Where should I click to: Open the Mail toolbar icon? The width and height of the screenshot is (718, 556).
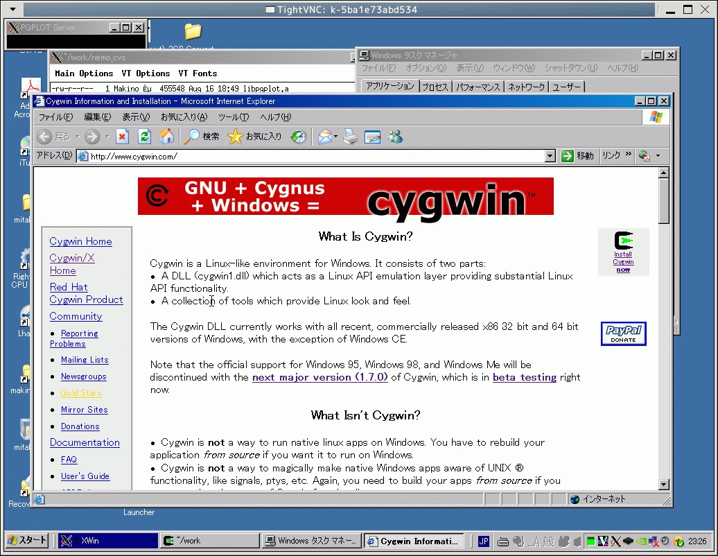click(x=324, y=137)
